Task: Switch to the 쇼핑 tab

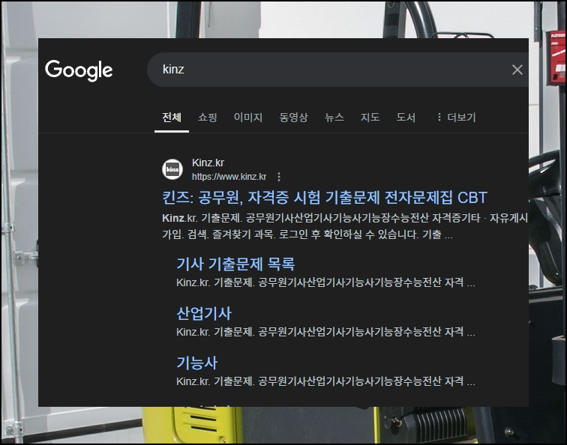Action: coord(208,118)
